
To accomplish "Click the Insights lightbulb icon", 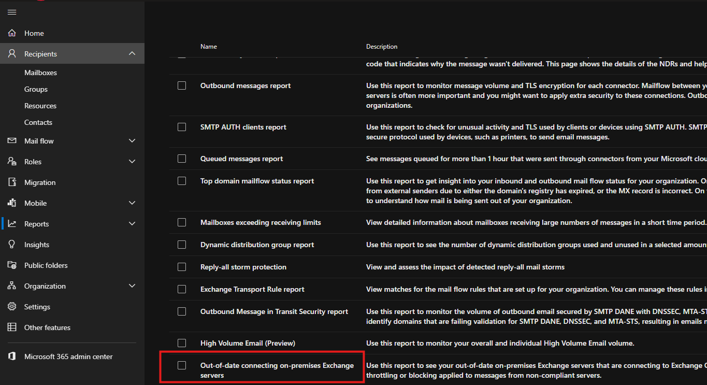I will (x=12, y=245).
